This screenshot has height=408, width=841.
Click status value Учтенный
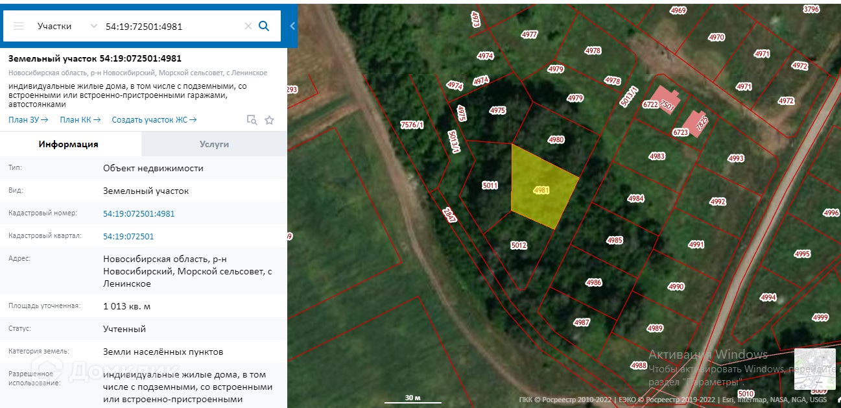[x=124, y=329]
